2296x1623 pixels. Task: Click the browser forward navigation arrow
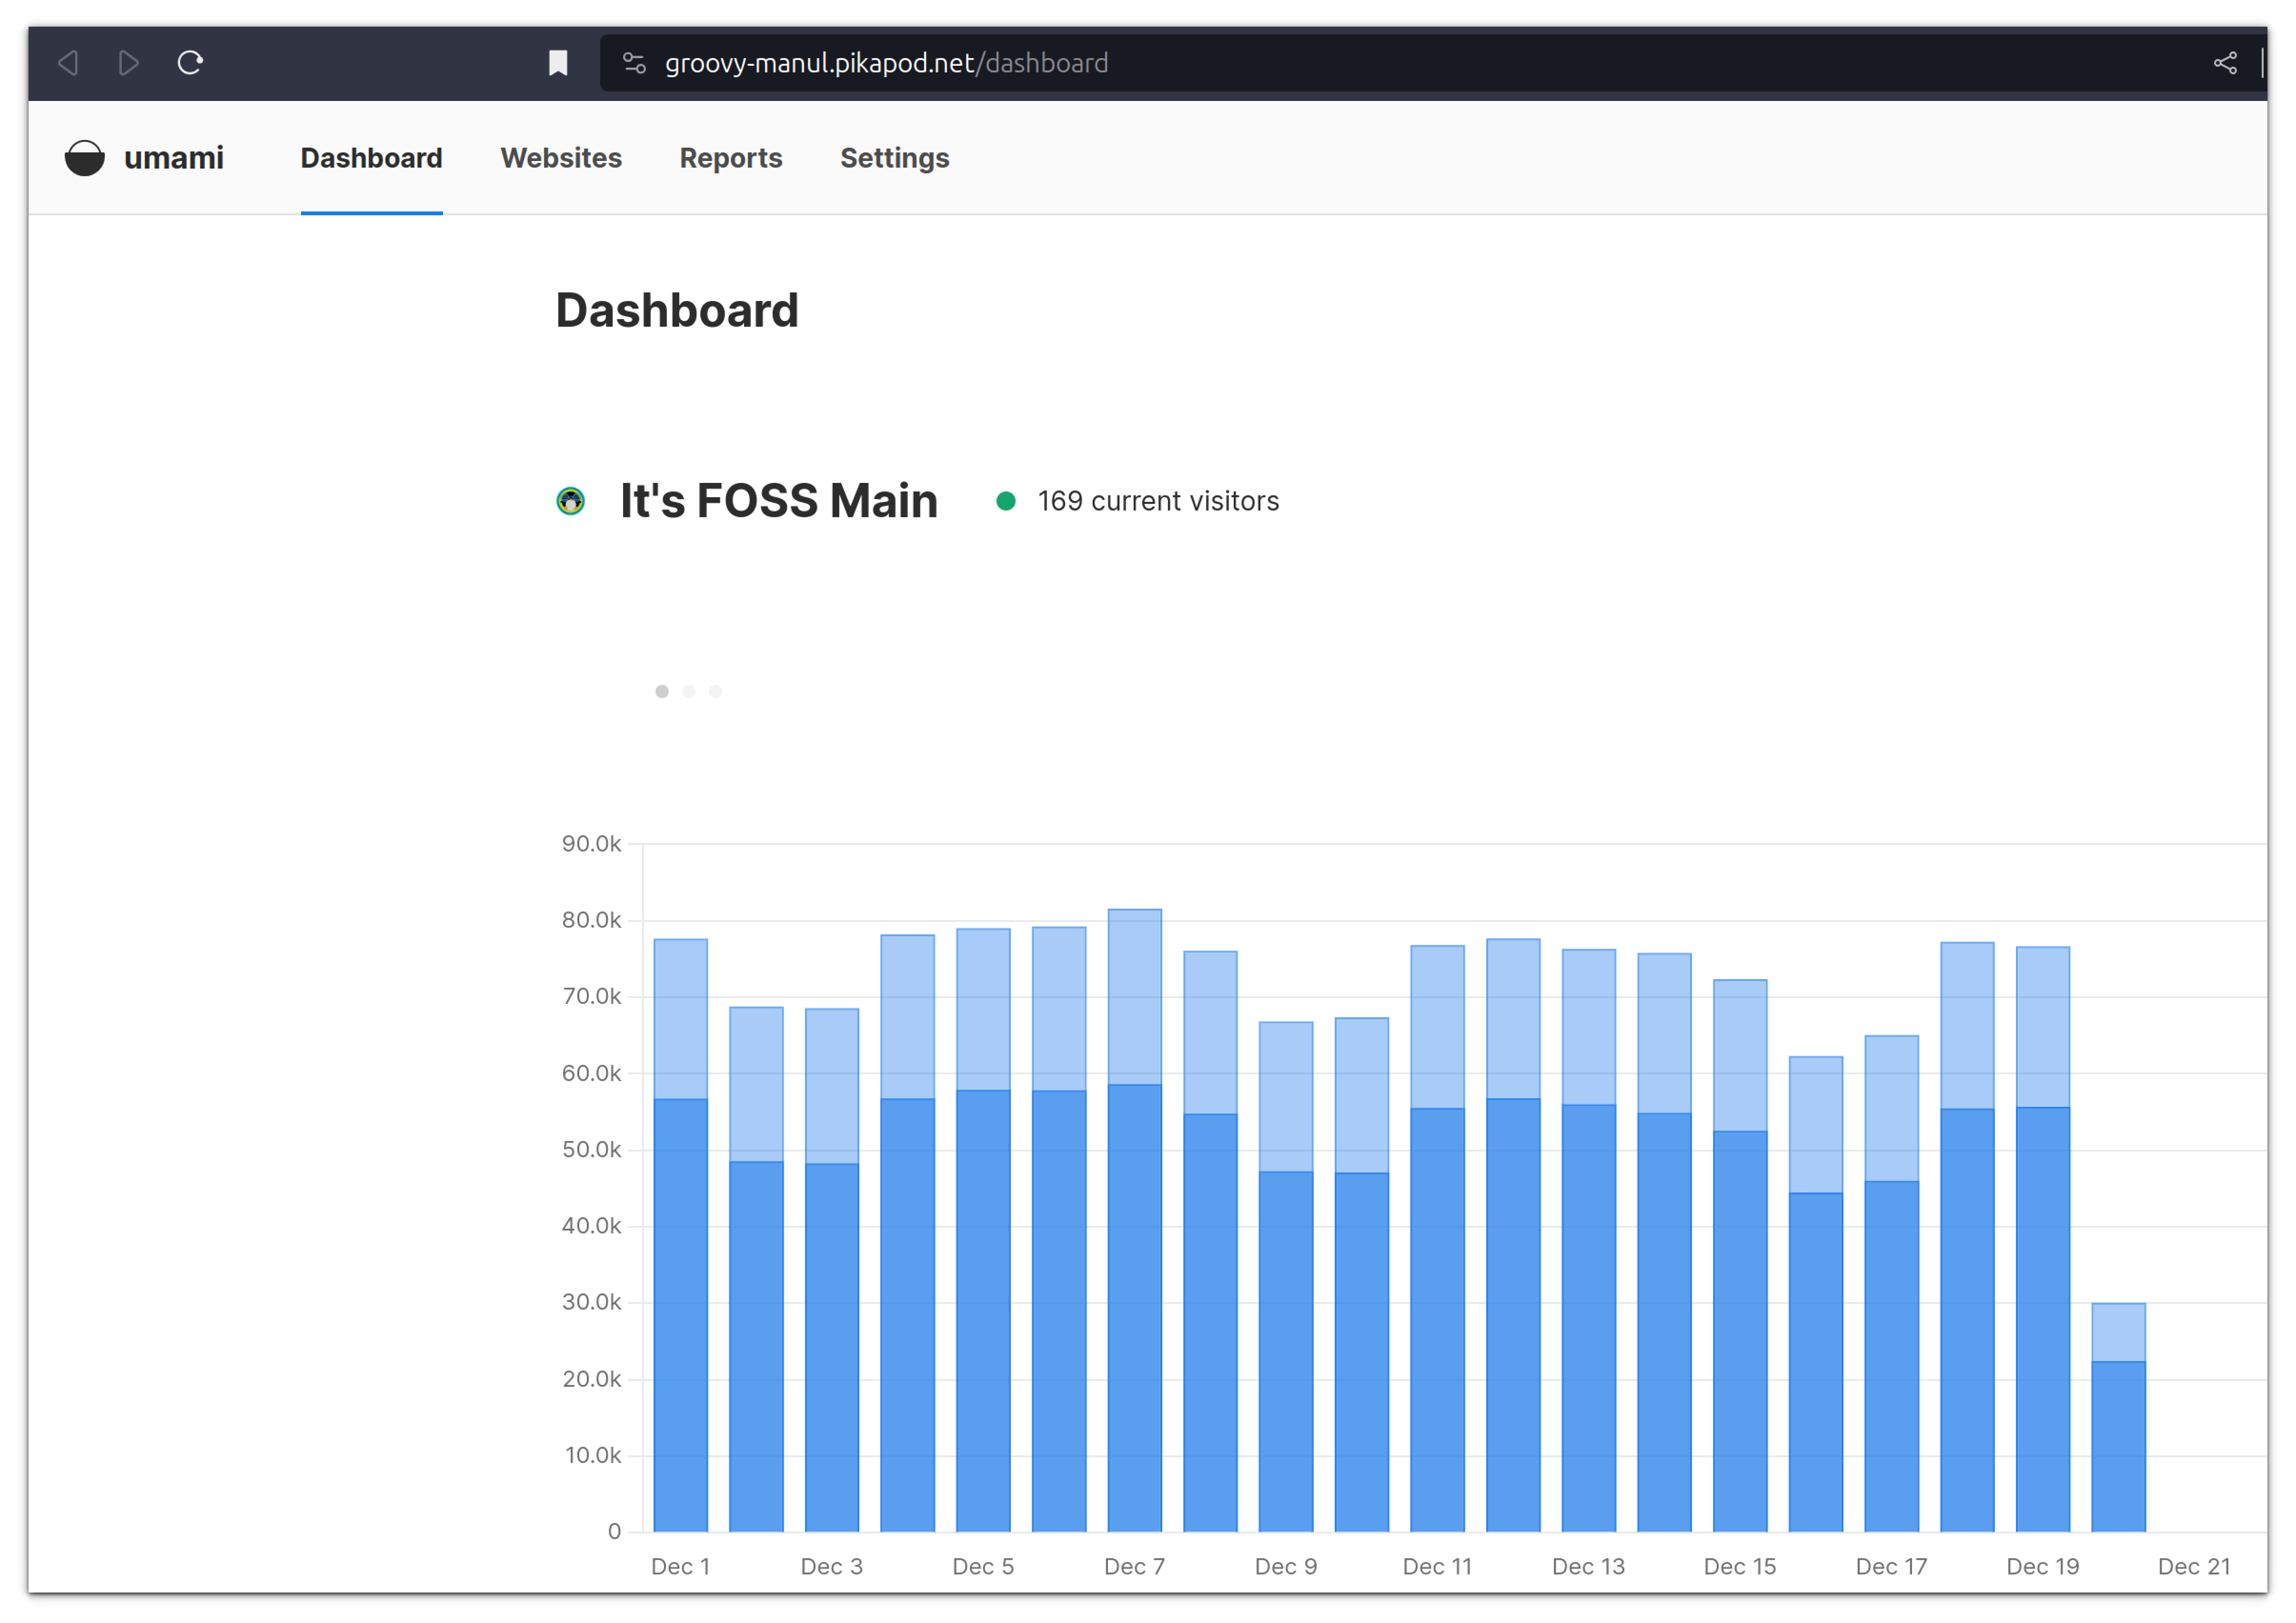click(x=128, y=62)
